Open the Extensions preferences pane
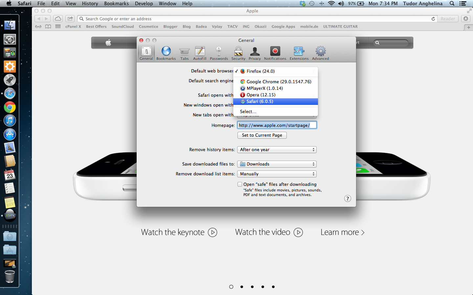 click(x=299, y=53)
